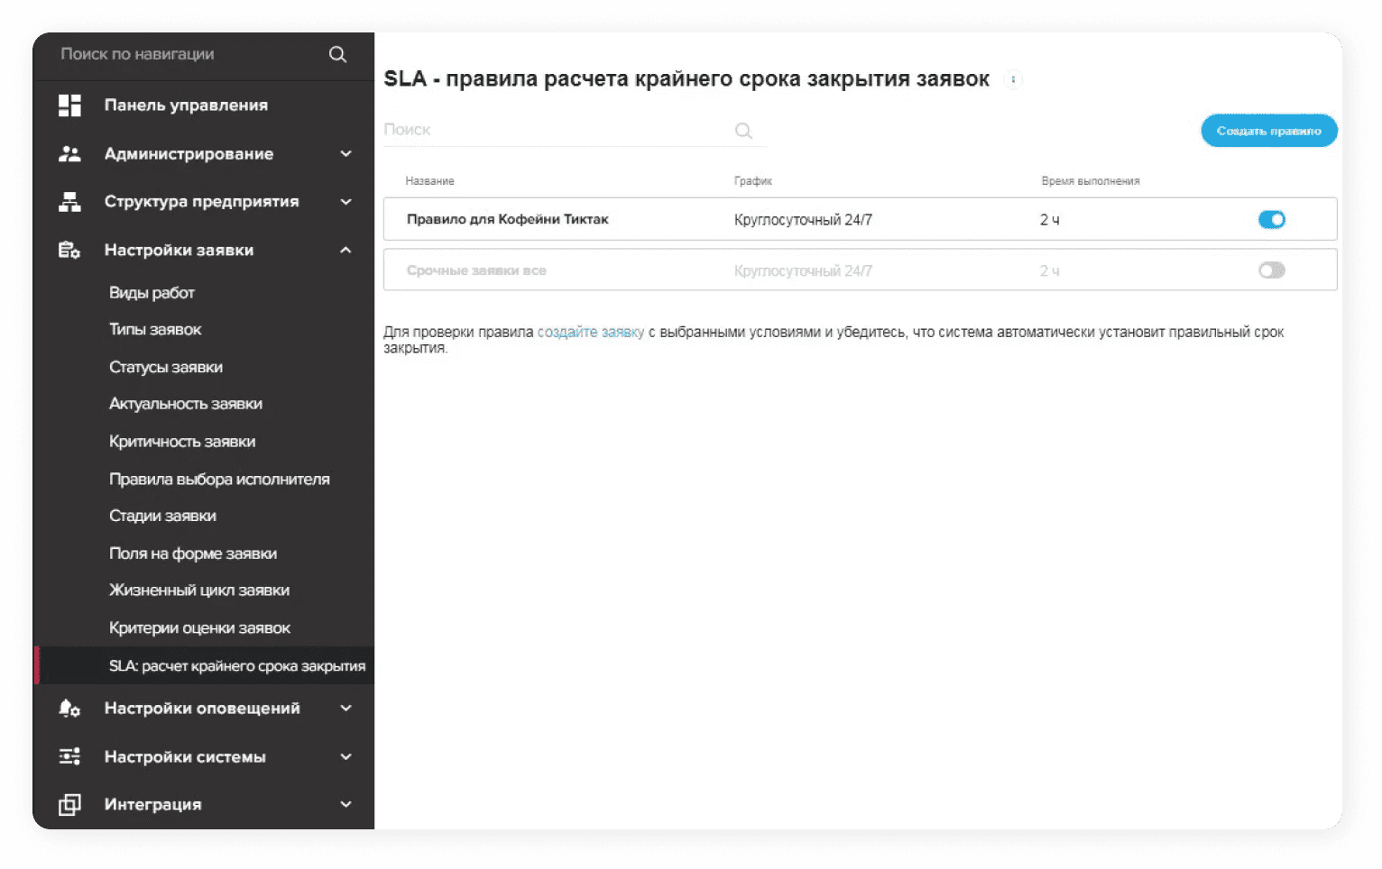Viewport: 1382px width, 869px height.
Task: Click the Создать правило button
Action: click(1269, 131)
